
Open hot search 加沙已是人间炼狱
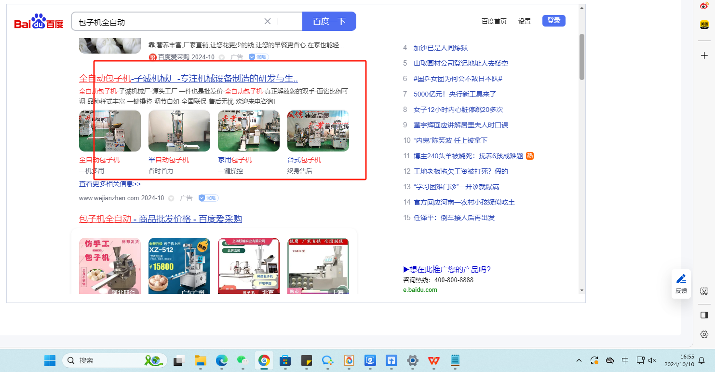[x=441, y=48]
